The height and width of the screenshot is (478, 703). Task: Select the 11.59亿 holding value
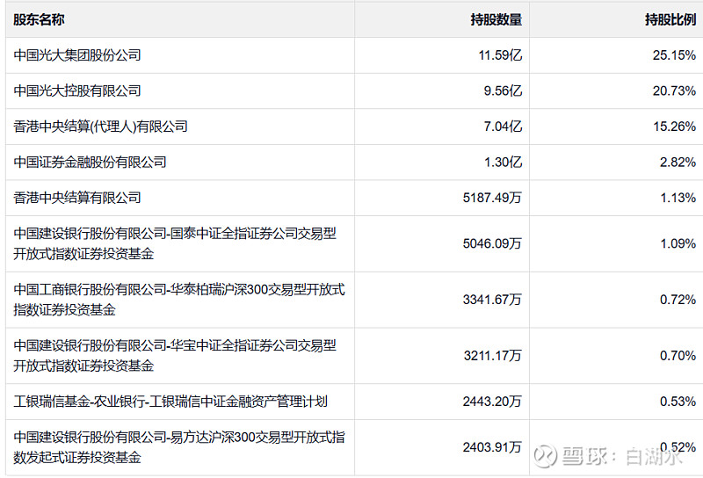[500, 55]
